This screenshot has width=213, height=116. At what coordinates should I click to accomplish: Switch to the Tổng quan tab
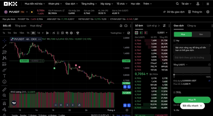[x=21, y=26]
